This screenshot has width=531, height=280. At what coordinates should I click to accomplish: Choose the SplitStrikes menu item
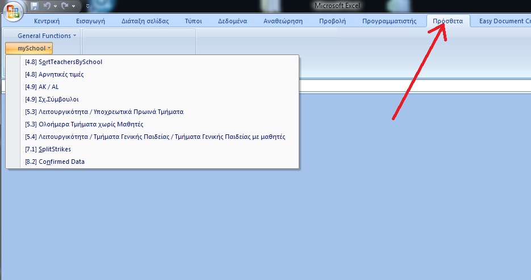(48, 149)
